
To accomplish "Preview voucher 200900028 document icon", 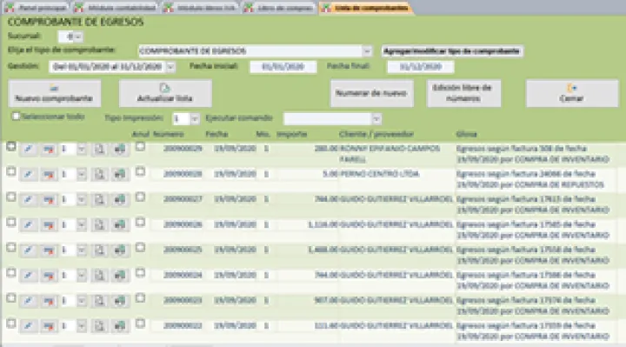I will point(99,175).
